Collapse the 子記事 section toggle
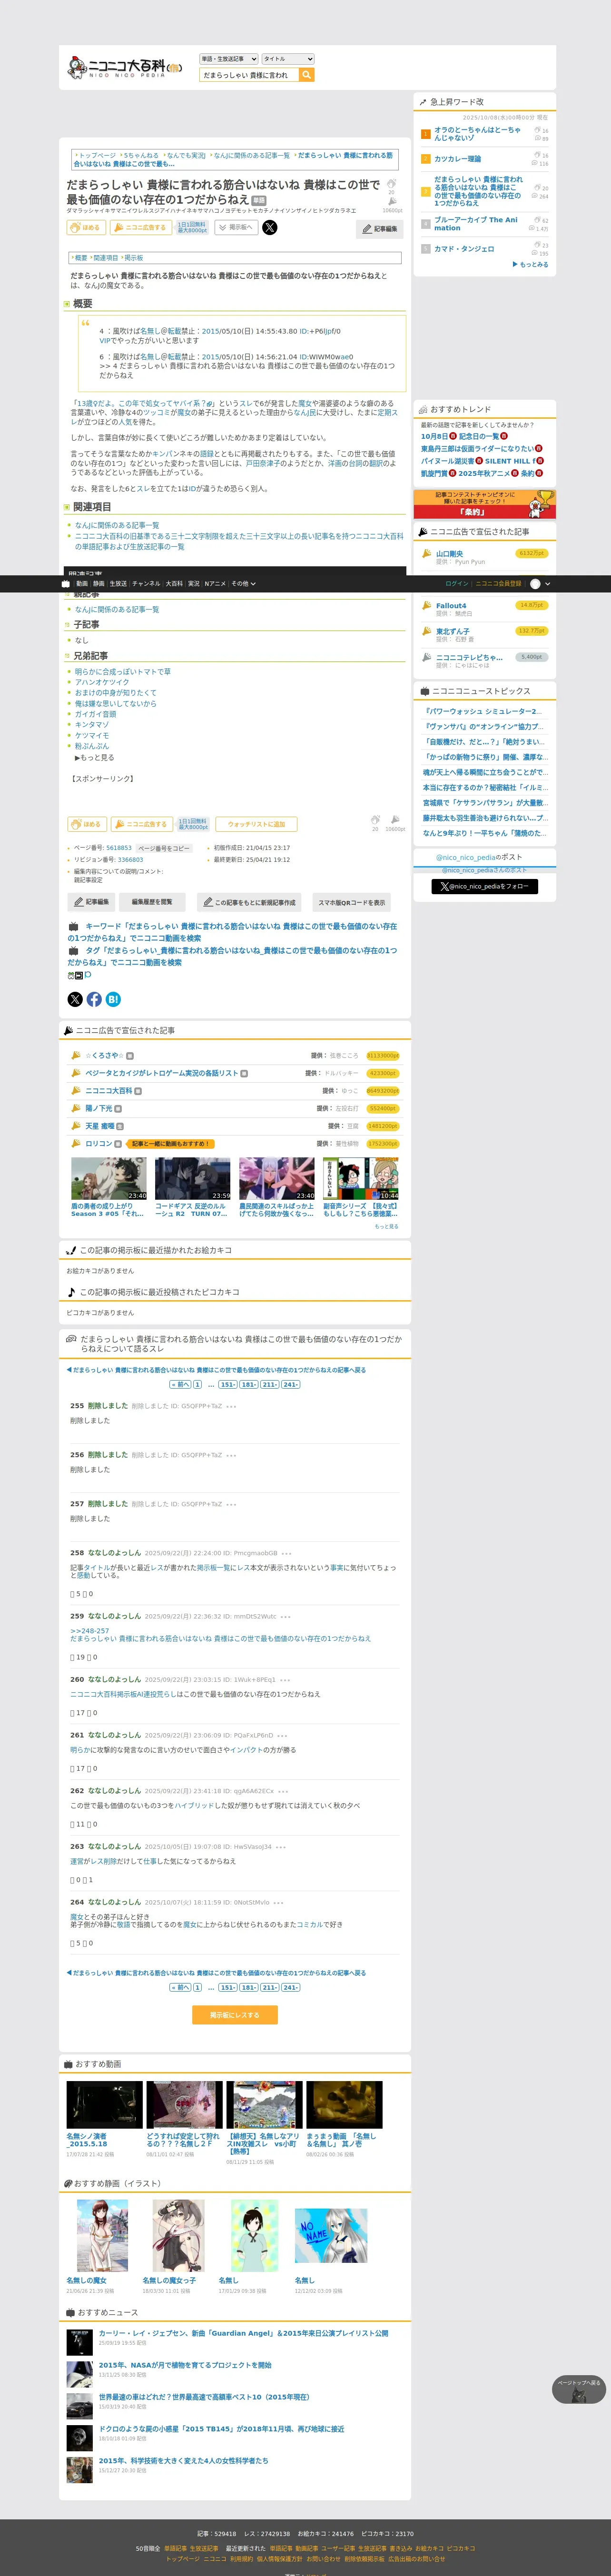611x2576 pixels. point(67,624)
